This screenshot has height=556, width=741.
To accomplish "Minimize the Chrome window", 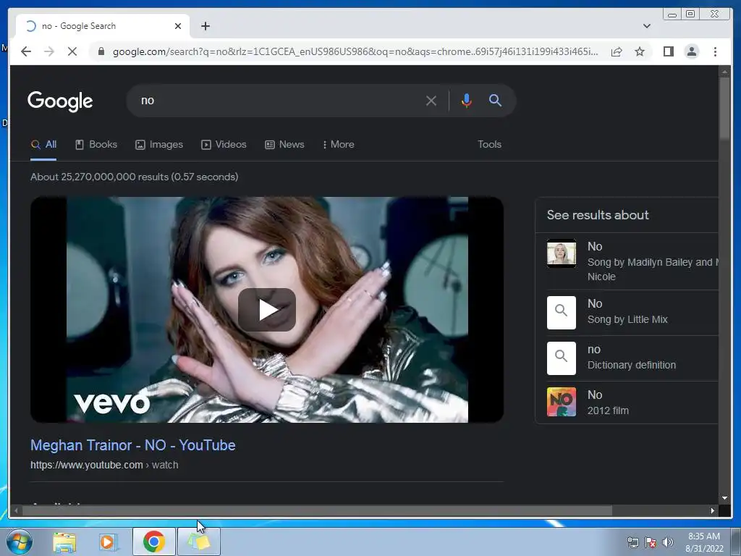I will 672,14.
